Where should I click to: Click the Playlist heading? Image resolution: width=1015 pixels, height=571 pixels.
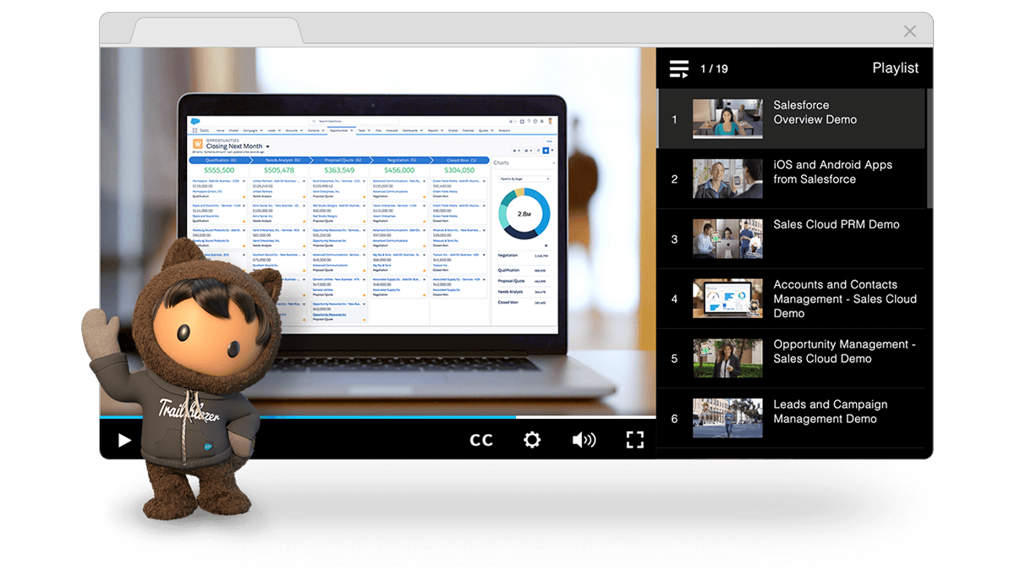(x=896, y=68)
